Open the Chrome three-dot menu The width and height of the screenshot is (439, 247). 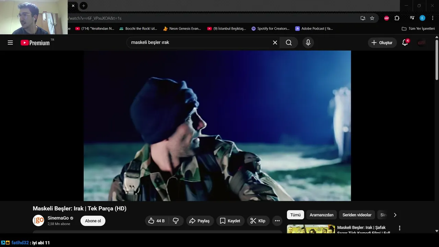point(432,18)
